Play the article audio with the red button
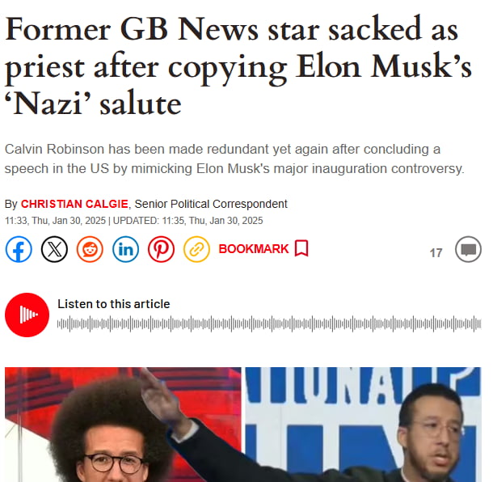 27,315
